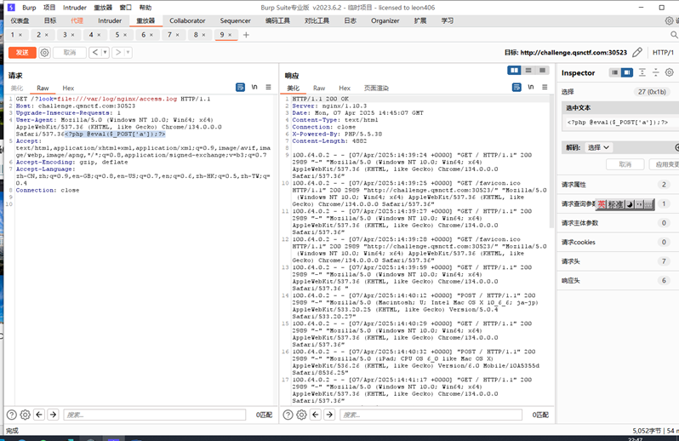Open the 项目 (Project) menu

pyautogui.click(x=49, y=8)
